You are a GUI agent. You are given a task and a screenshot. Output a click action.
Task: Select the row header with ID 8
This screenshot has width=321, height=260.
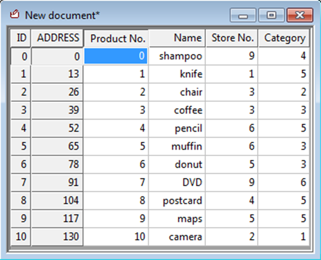pyautogui.click(x=21, y=201)
